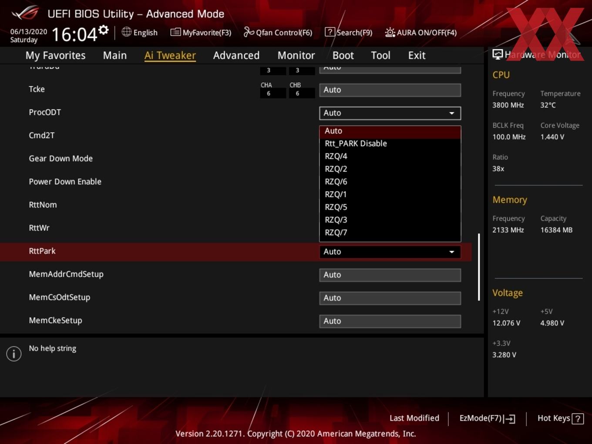The width and height of the screenshot is (592, 444).
Task: Select the RttPark setting row
Action: point(236,252)
